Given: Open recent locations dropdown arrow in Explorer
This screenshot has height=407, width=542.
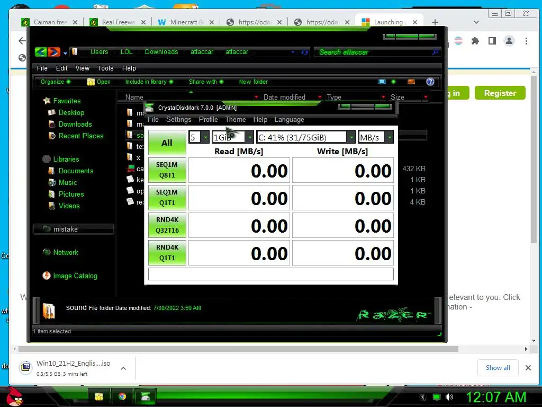Looking at the screenshot, I should coord(65,53).
